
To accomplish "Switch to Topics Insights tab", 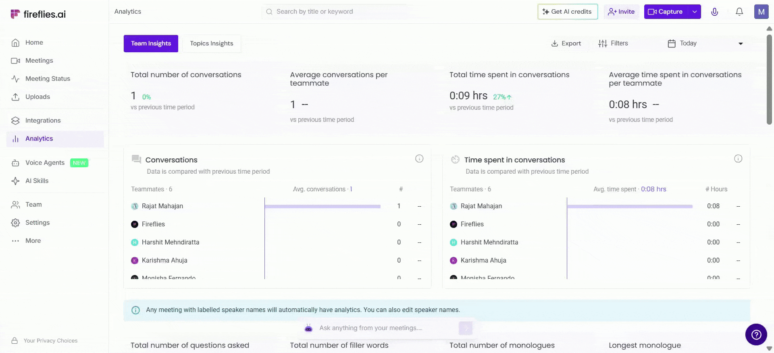I will [212, 43].
